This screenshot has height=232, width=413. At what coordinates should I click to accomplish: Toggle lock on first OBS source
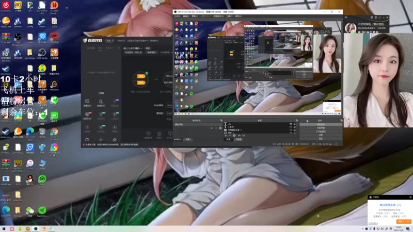coord(294,124)
